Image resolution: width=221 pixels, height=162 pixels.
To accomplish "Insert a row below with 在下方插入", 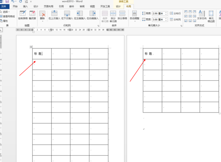I will tap(67, 15).
